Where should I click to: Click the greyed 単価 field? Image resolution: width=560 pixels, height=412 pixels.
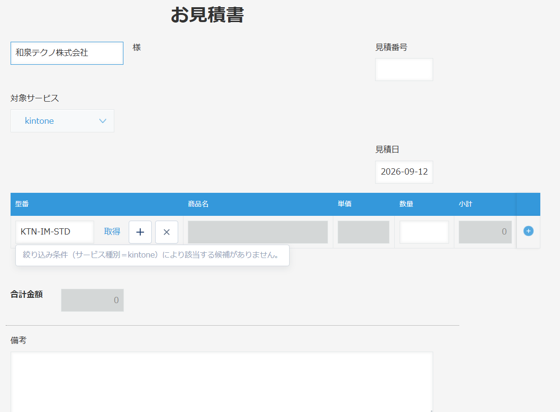point(363,232)
